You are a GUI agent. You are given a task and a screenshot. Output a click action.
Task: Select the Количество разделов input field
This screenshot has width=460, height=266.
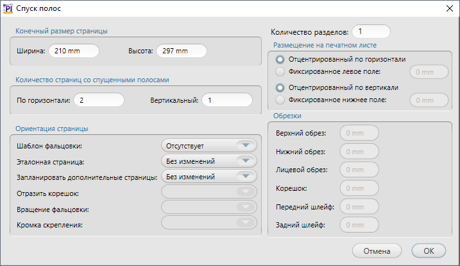click(371, 31)
